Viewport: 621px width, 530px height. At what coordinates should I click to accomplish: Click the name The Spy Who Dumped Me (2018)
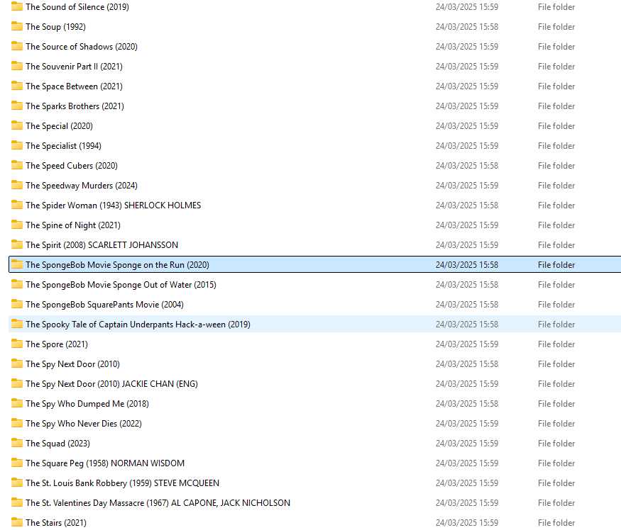87,404
